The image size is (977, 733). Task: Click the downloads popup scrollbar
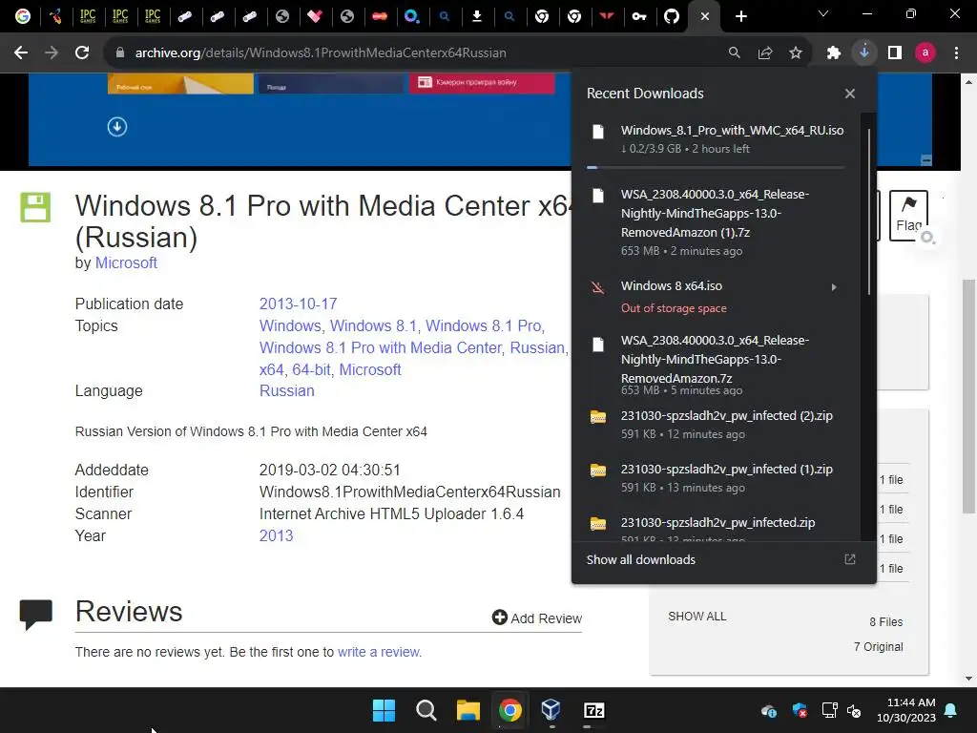pyautogui.click(x=868, y=212)
